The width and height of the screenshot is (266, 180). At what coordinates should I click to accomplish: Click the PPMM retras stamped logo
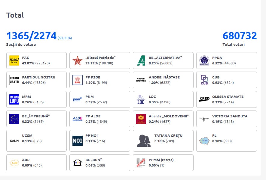(x=141, y=163)
